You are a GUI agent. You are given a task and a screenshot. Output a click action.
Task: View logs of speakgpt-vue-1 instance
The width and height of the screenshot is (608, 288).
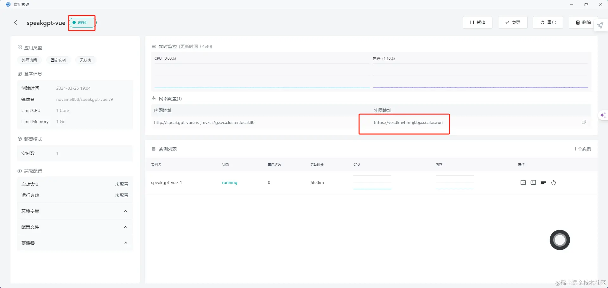coord(543,182)
